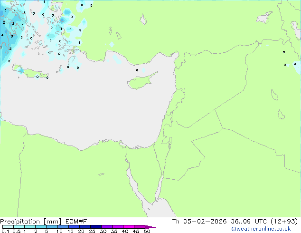Pick the legend swatch between 10 and 15
Image resolution: width=301 pixels, height=233 pixels.
pos(63,227)
